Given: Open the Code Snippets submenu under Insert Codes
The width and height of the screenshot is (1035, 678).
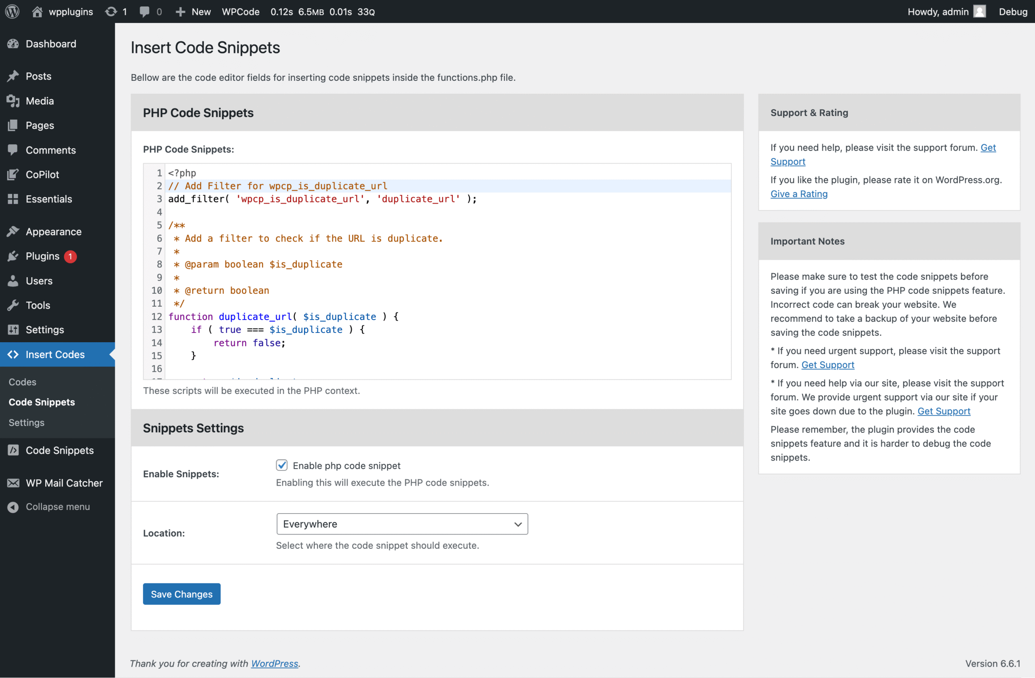Looking at the screenshot, I should pos(42,402).
